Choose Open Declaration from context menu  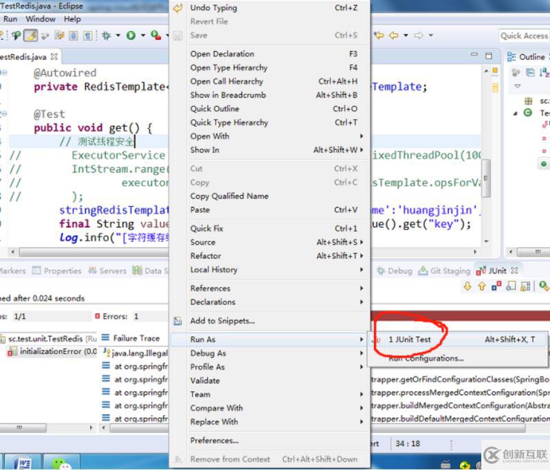222,54
